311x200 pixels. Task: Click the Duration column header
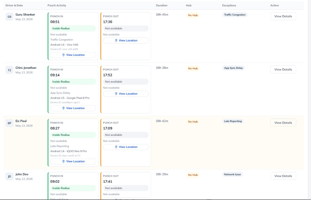click(x=162, y=5)
